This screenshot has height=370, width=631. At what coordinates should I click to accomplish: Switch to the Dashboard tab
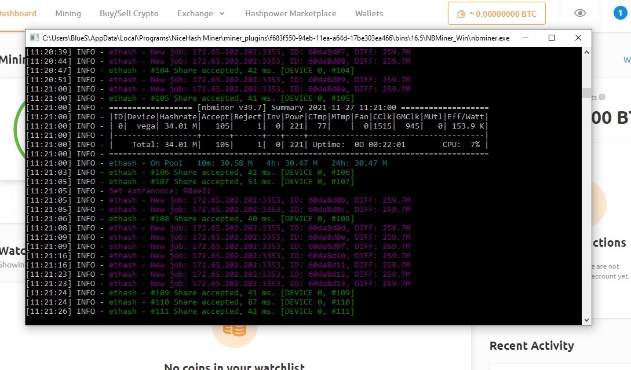(x=17, y=13)
